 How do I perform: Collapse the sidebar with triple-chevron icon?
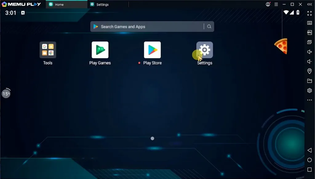(309, 4)
